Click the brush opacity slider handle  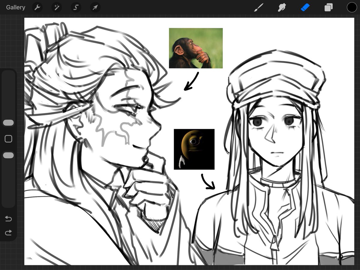(x=8, y=155)
